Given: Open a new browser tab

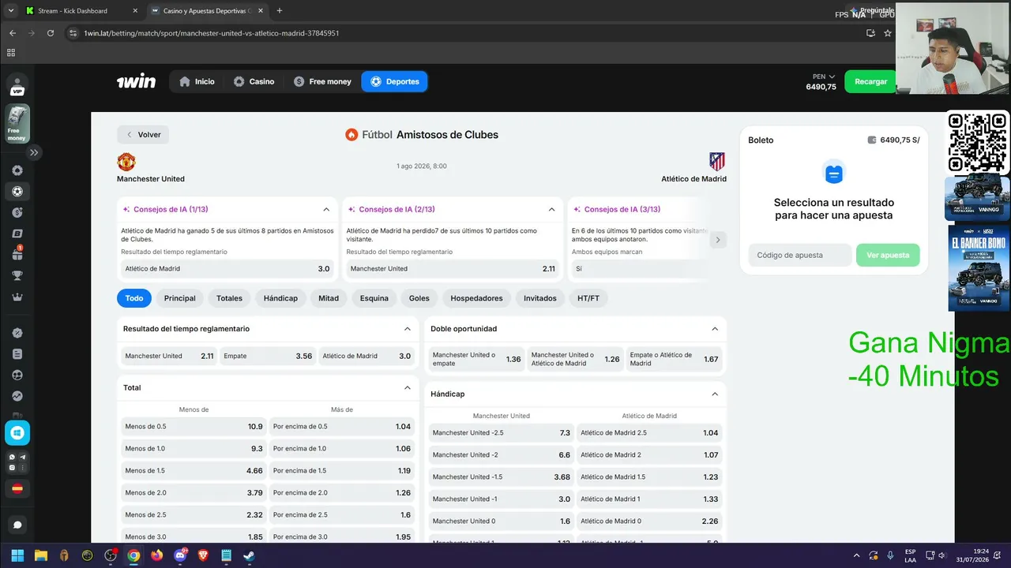Looking at the screenshot, I should 280,11.
